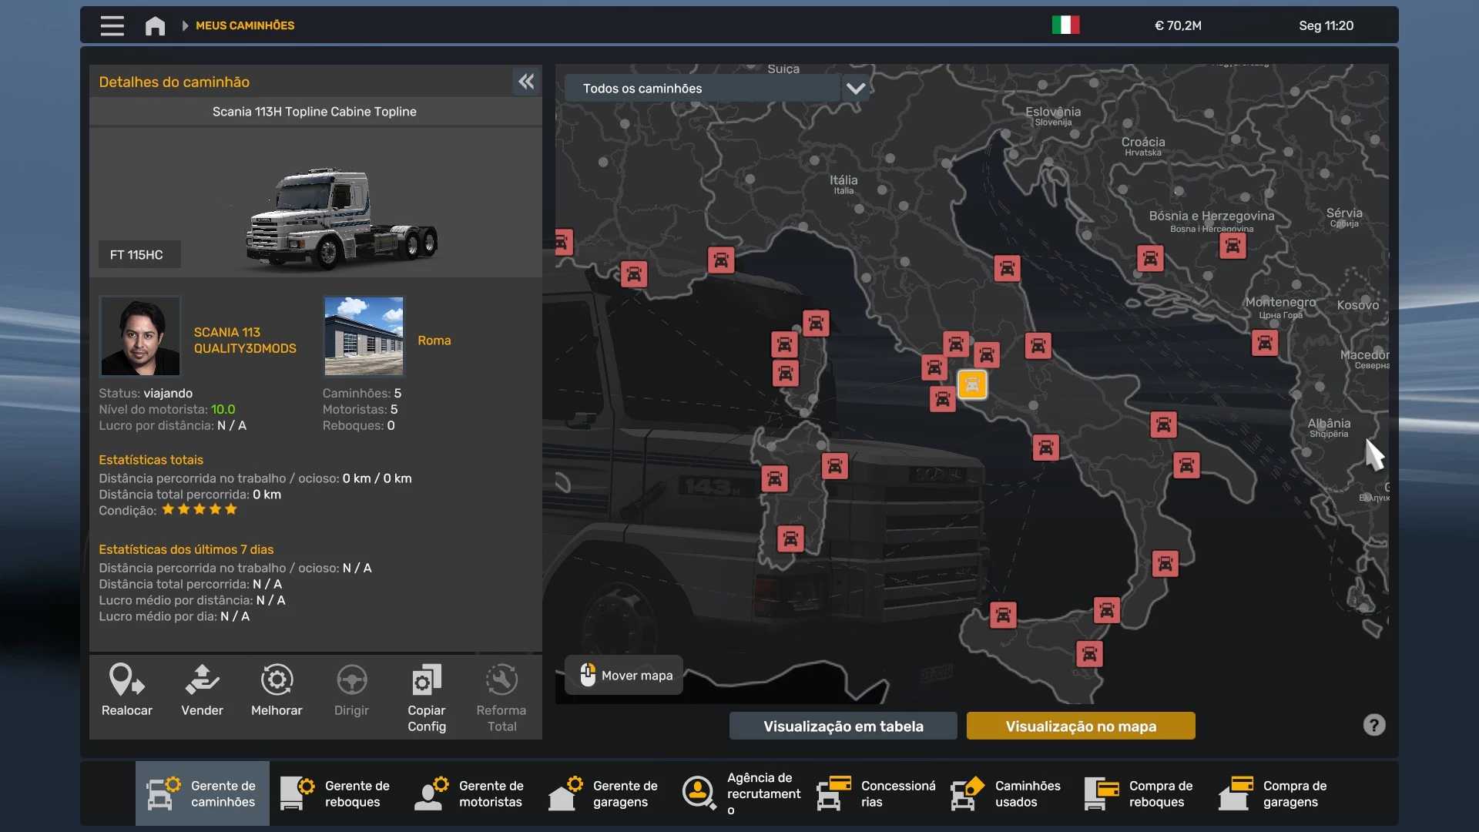Screen dimensions: 1479x832
Task: Click the driver portrait thumbnail
Action: [140, 336]
